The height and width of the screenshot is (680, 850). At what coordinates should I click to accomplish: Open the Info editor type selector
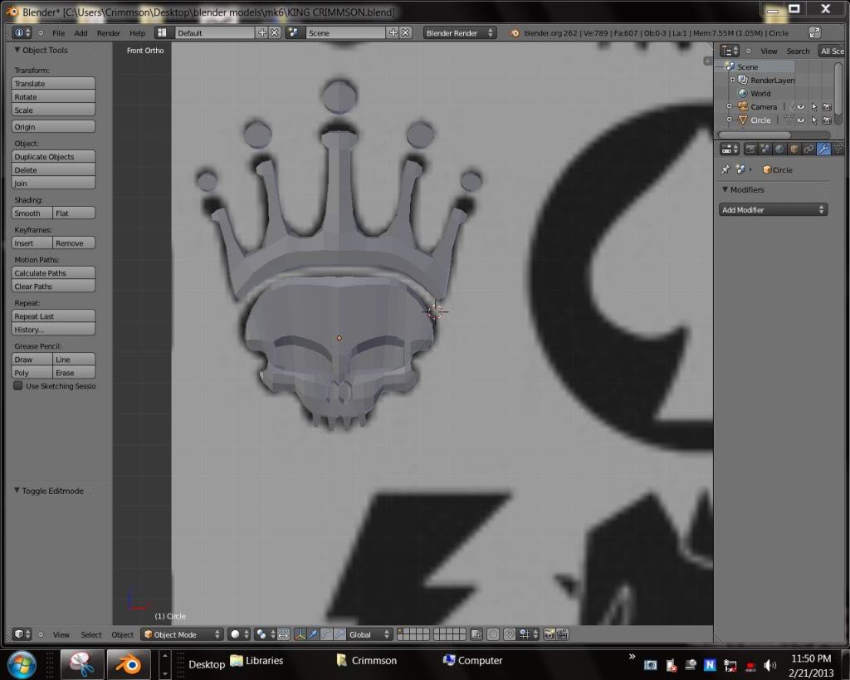(x=21, y=32)
